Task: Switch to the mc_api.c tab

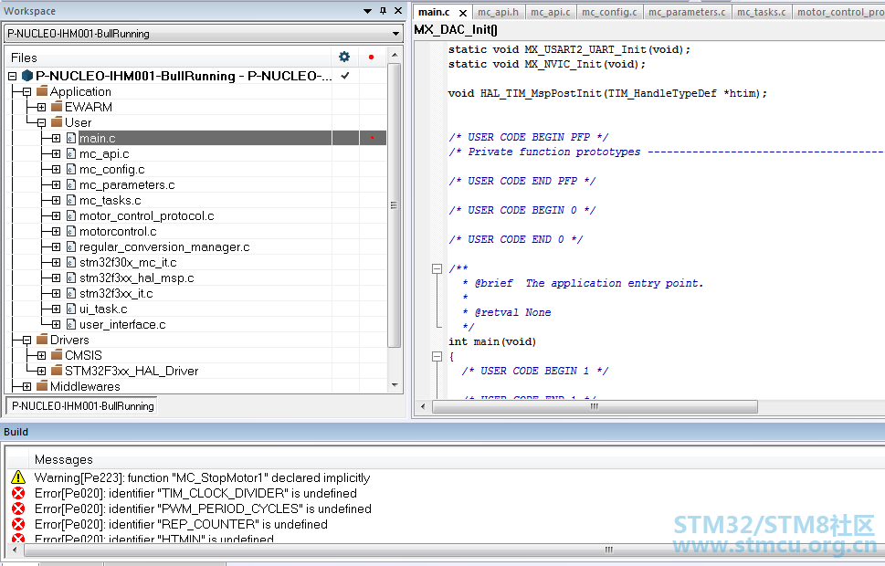Action: click(x=551, y=12)
